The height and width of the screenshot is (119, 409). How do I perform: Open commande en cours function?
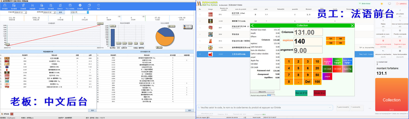point(383,33)
